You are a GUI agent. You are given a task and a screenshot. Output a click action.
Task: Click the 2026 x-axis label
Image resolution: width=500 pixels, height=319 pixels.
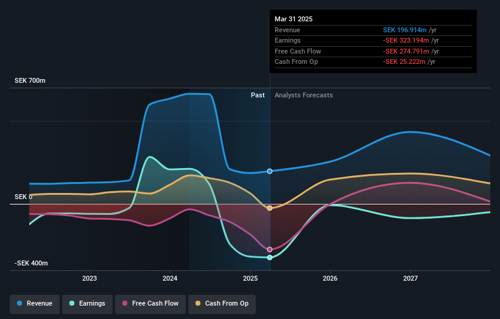[x=330, y=279]
